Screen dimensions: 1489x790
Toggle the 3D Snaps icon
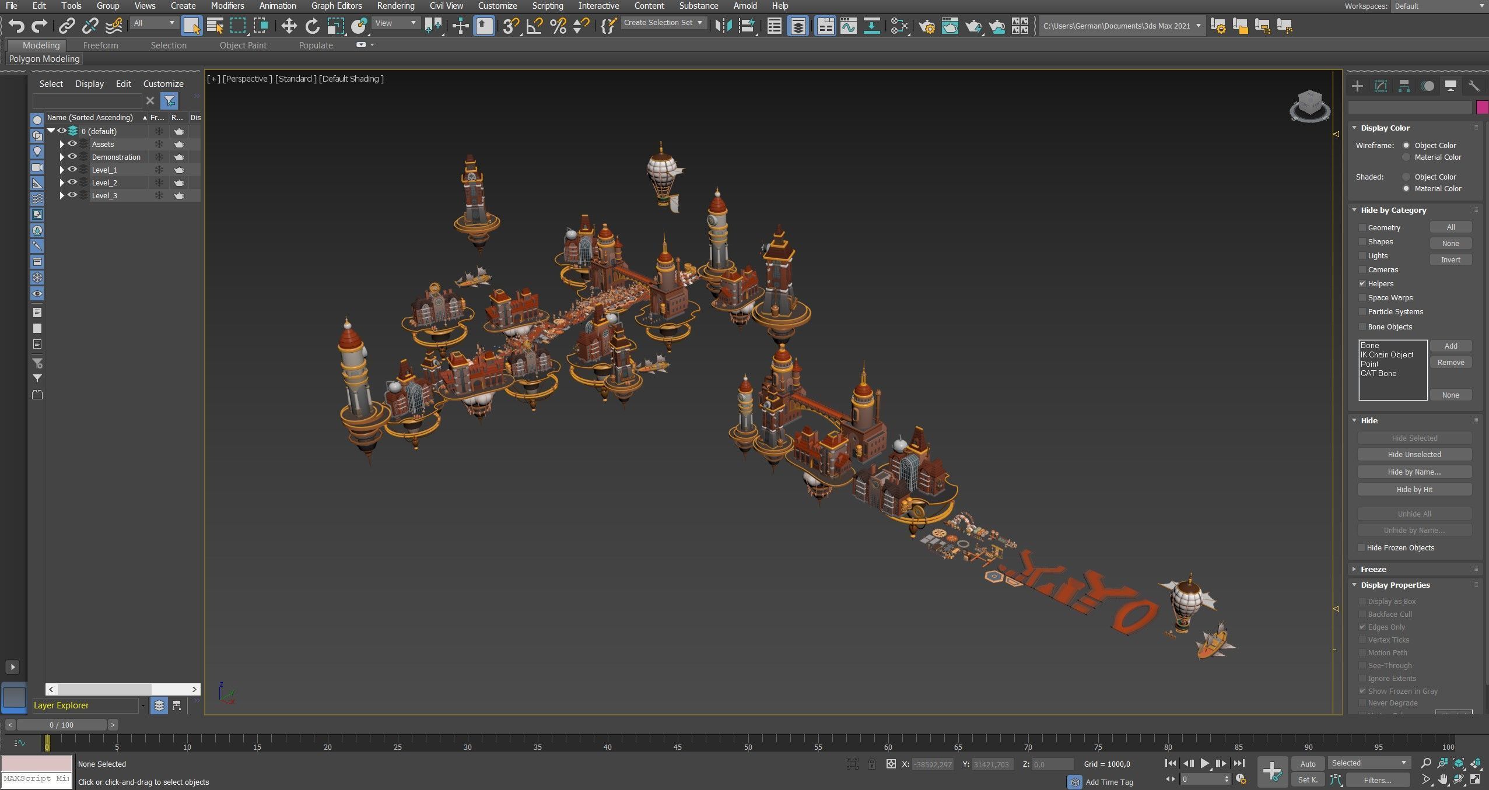(x=511, y=26)
